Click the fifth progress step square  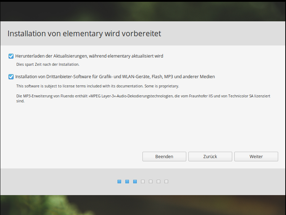(x=151, y=182)
